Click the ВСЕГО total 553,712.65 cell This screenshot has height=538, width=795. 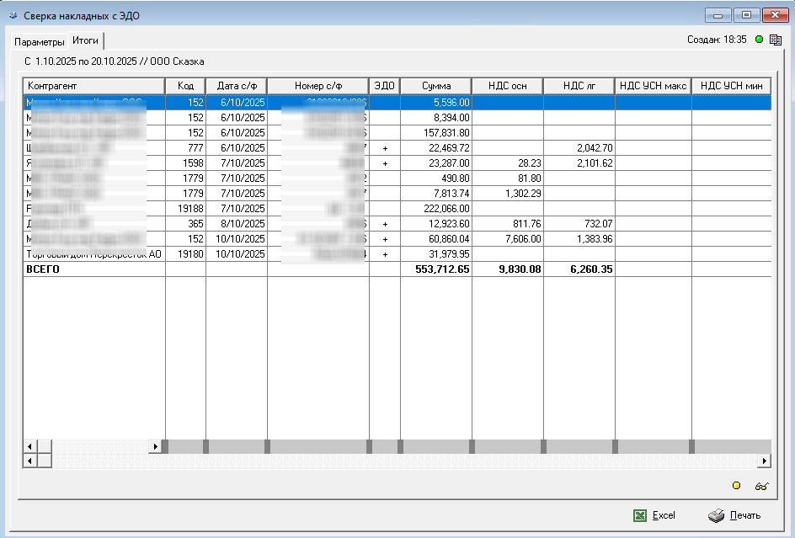[x=435, y=269]
